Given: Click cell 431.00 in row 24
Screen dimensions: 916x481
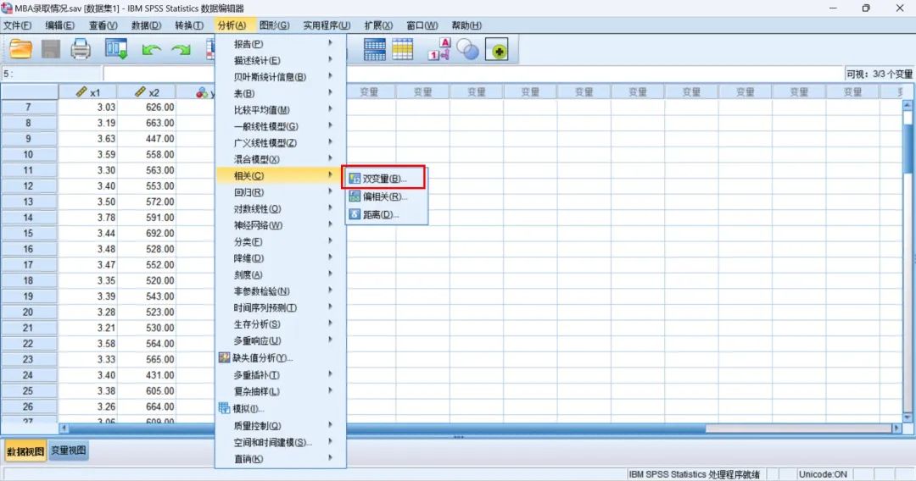Looking at the screenshot, I should click(147, 375).
